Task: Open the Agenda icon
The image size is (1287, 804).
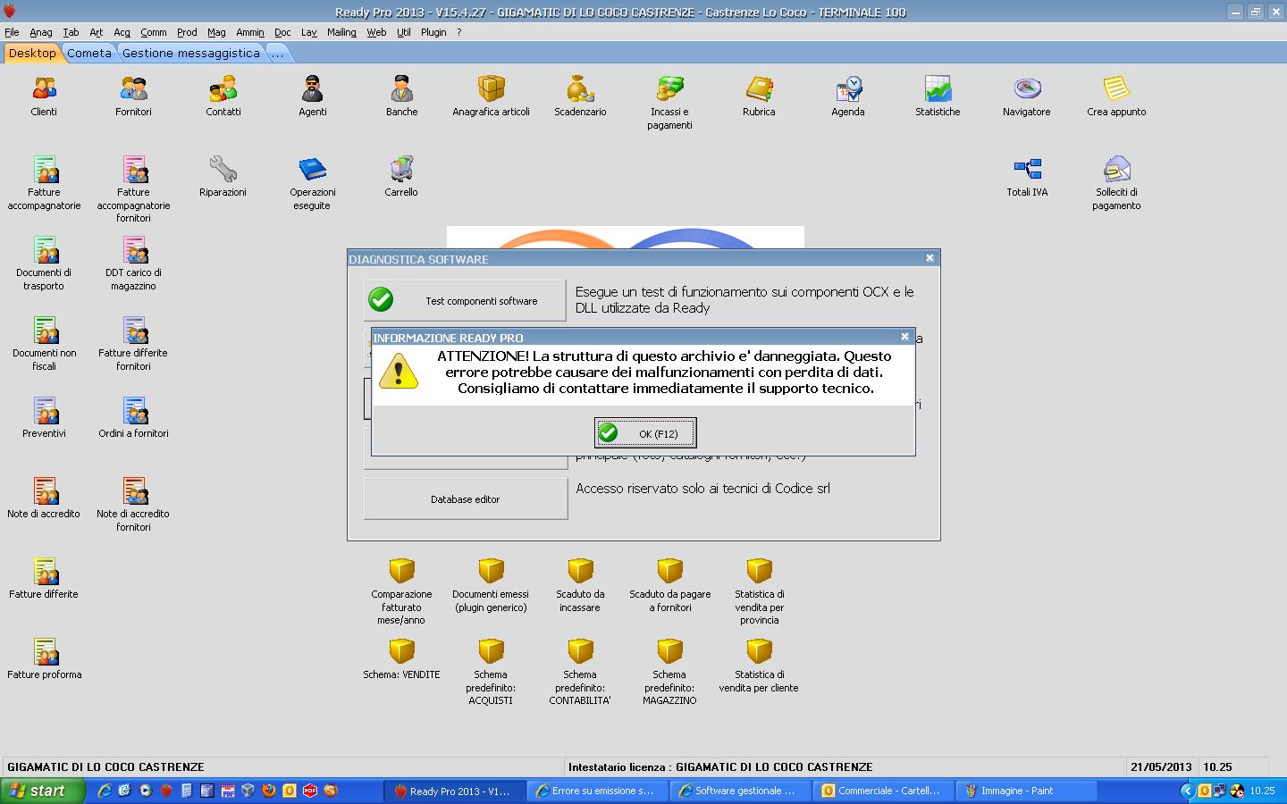Action: [848, 89]
